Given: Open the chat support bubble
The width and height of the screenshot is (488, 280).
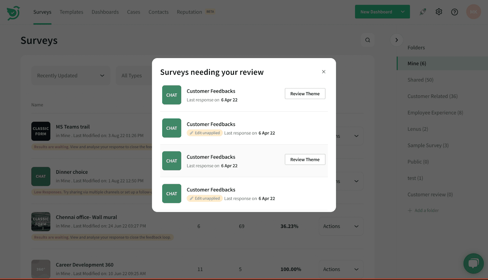Looking at the screenshot, I should click(x=473, y=263).
